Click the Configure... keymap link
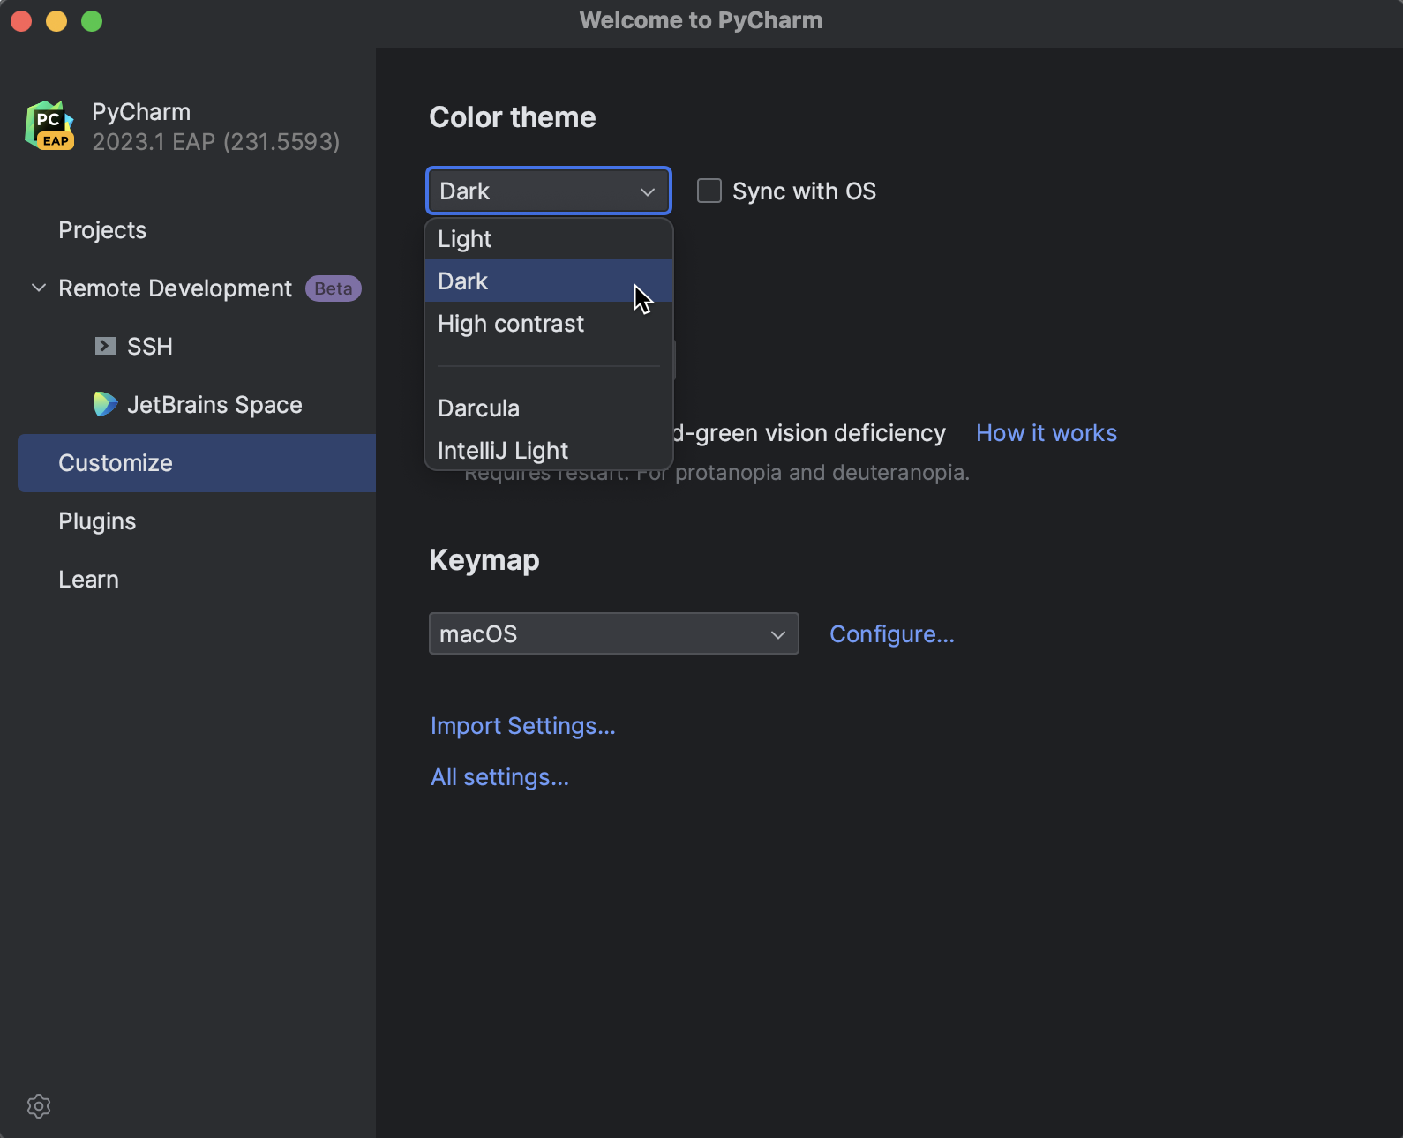Viewport: 1403px width, 1138px height. tap(892, 634)
